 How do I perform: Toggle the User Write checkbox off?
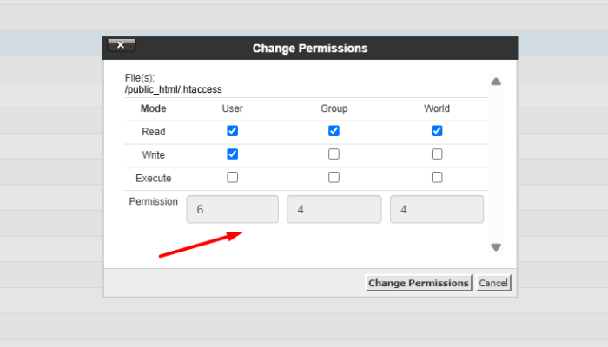(232, 154)
